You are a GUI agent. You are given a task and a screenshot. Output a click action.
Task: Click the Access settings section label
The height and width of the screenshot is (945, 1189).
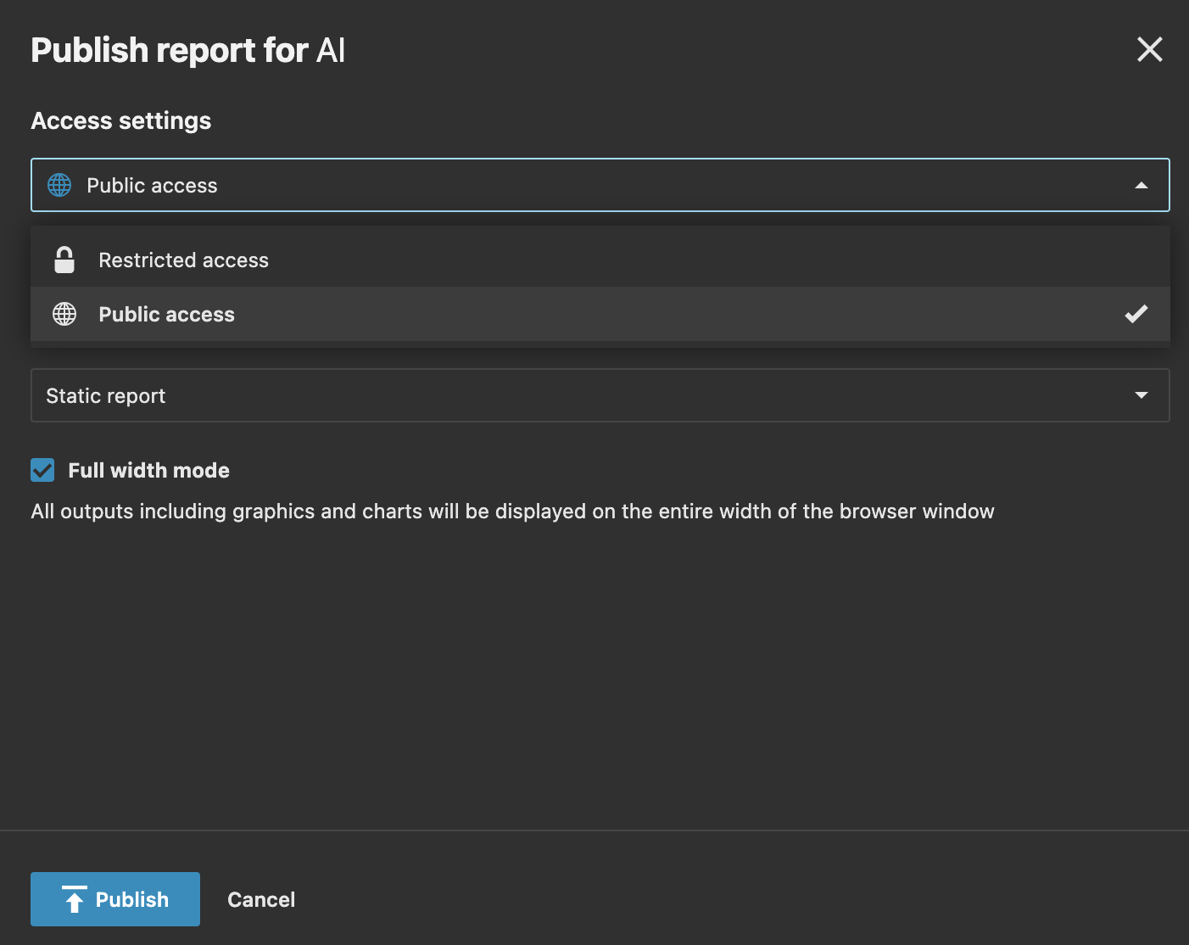click(120, 120)
